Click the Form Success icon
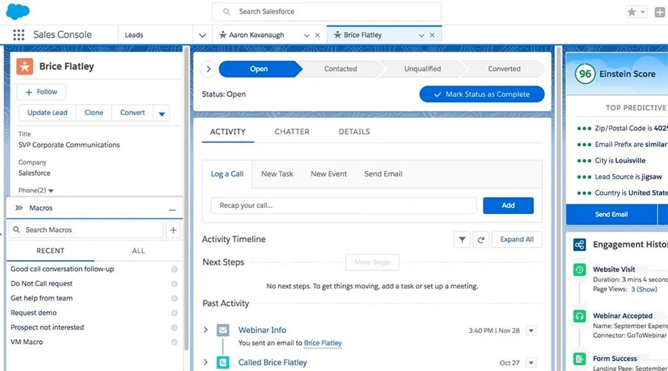Screen dimensions: 668x371 (x=579, y=359)
